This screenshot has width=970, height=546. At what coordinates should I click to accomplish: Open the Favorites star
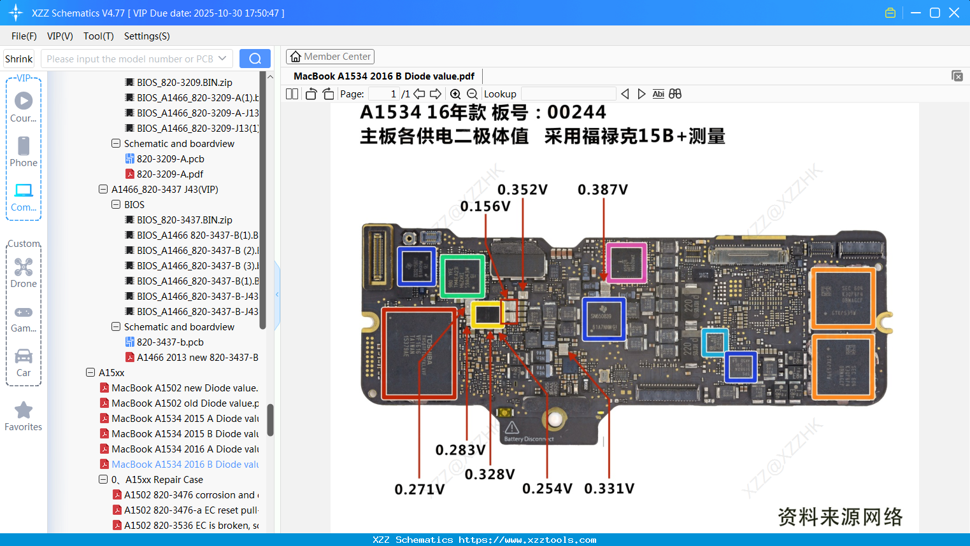point(24,416)
